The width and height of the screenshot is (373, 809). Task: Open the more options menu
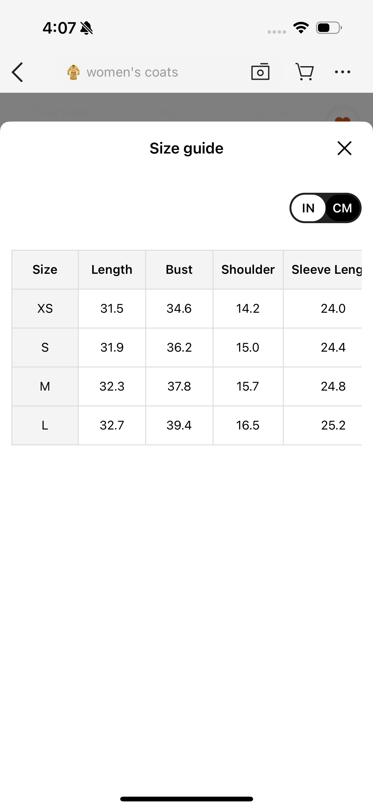342,72
